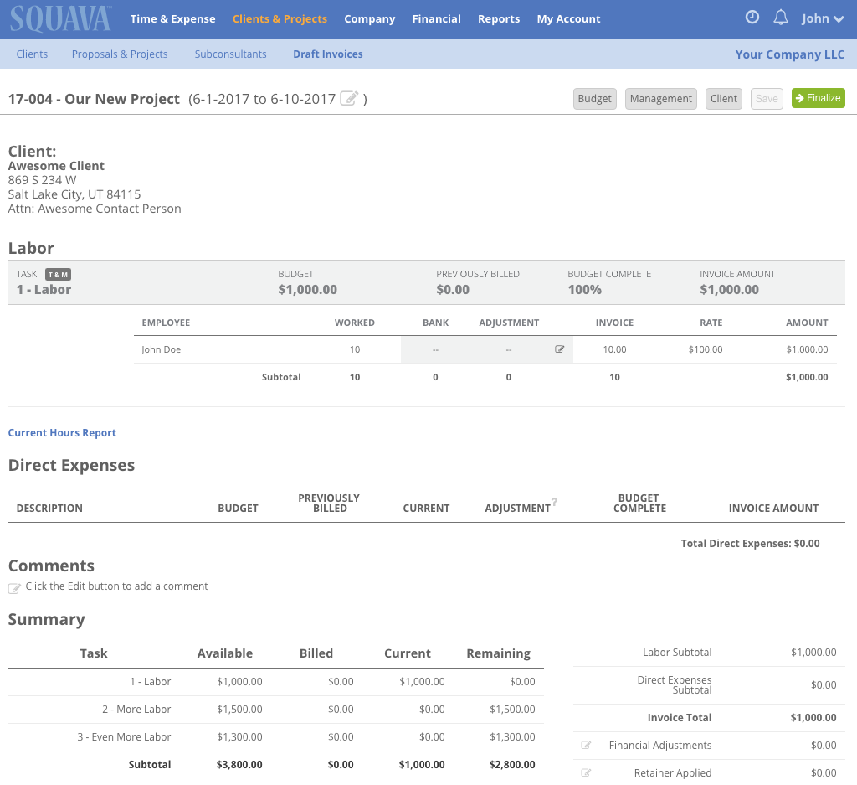
Task: Click the Management button
Action: coord(661,99)
